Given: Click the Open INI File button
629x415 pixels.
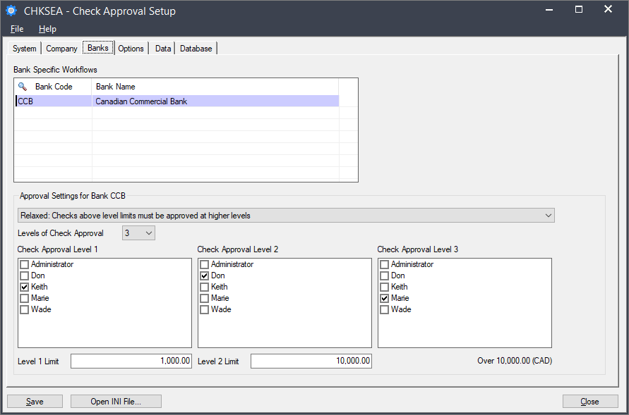Looking at the screenshot, I should pos(116,402).
